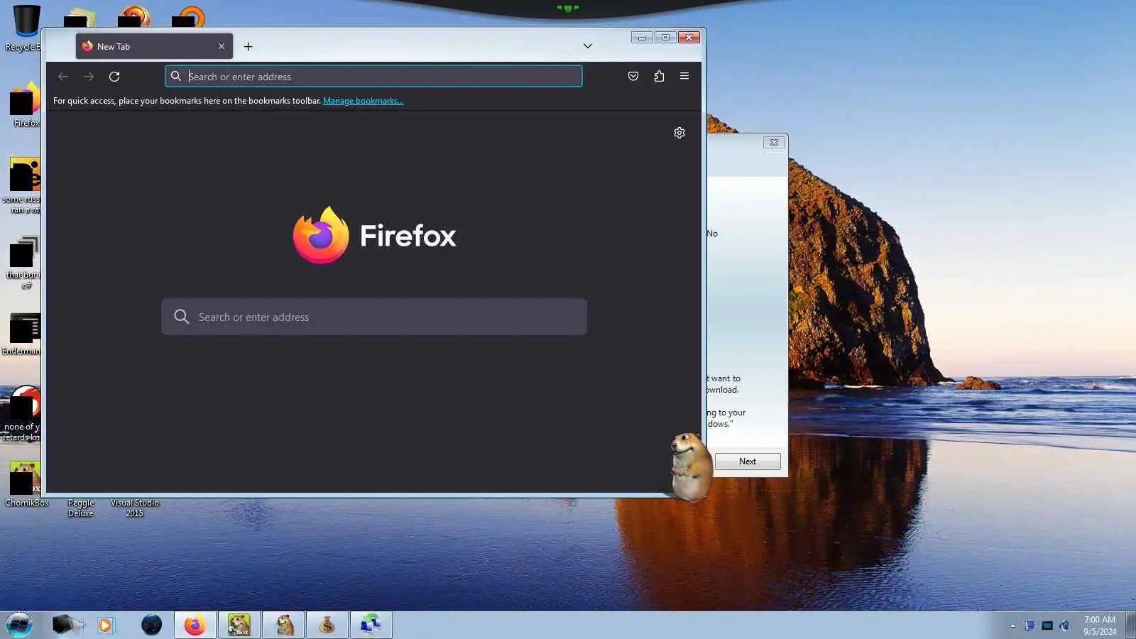The image size is (1136, 639).
Task: Go forward using the Firefox forward arrow
Action: coord(89,77)
